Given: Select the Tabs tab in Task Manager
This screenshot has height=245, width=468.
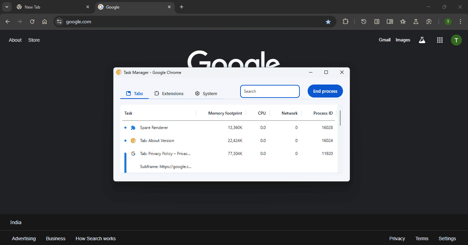Looking at the screenshot, I should pos(135,93).
